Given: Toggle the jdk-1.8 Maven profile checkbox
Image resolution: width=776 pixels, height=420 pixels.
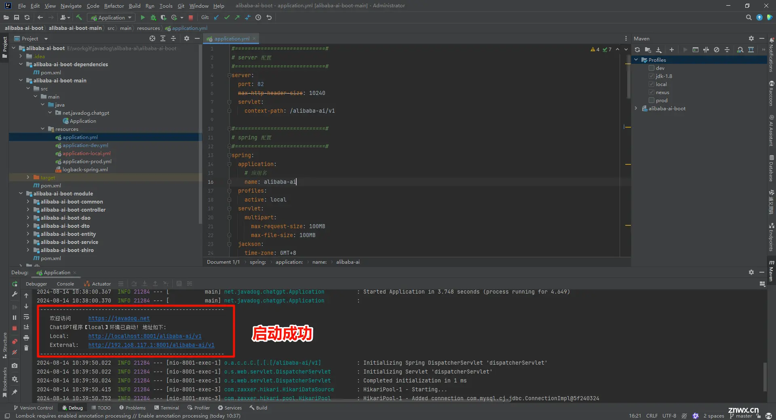Looking at the screenshot, I should pos(652,76).
